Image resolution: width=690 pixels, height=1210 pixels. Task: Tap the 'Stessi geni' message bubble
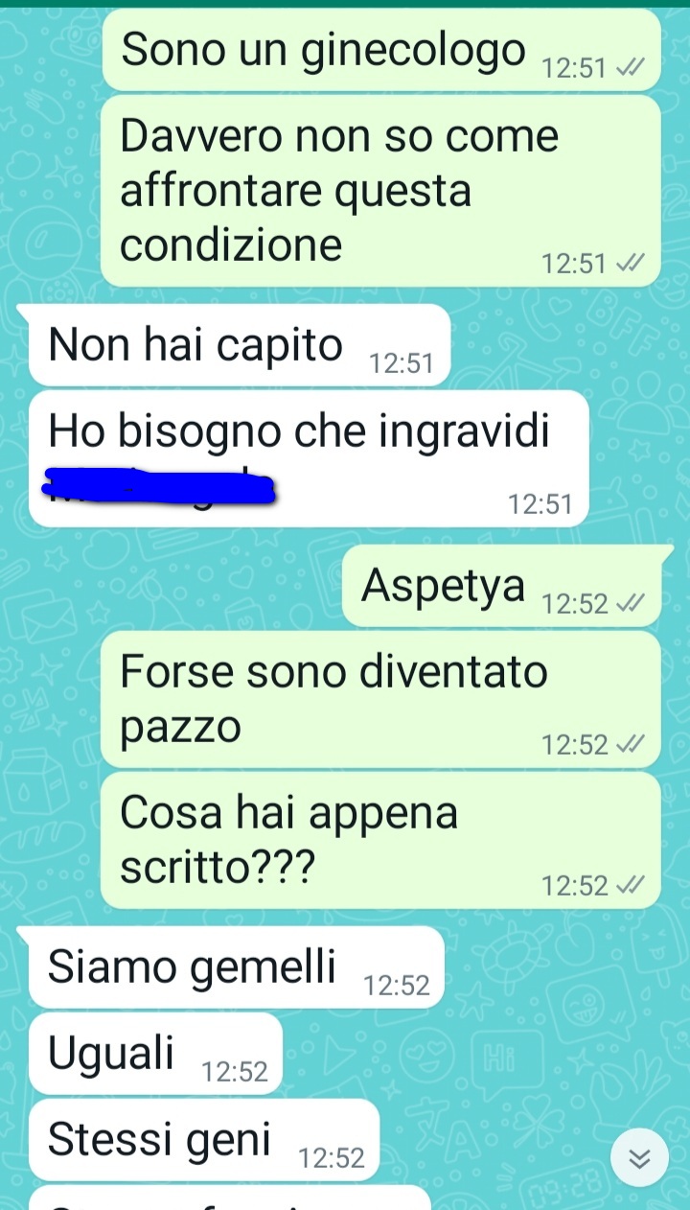point(204,1140)
